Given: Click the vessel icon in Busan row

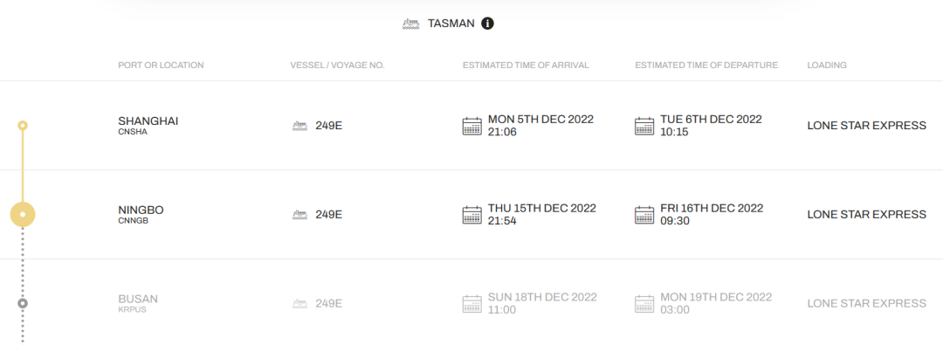Looking at the screenshot, I should tap(300, 303).
